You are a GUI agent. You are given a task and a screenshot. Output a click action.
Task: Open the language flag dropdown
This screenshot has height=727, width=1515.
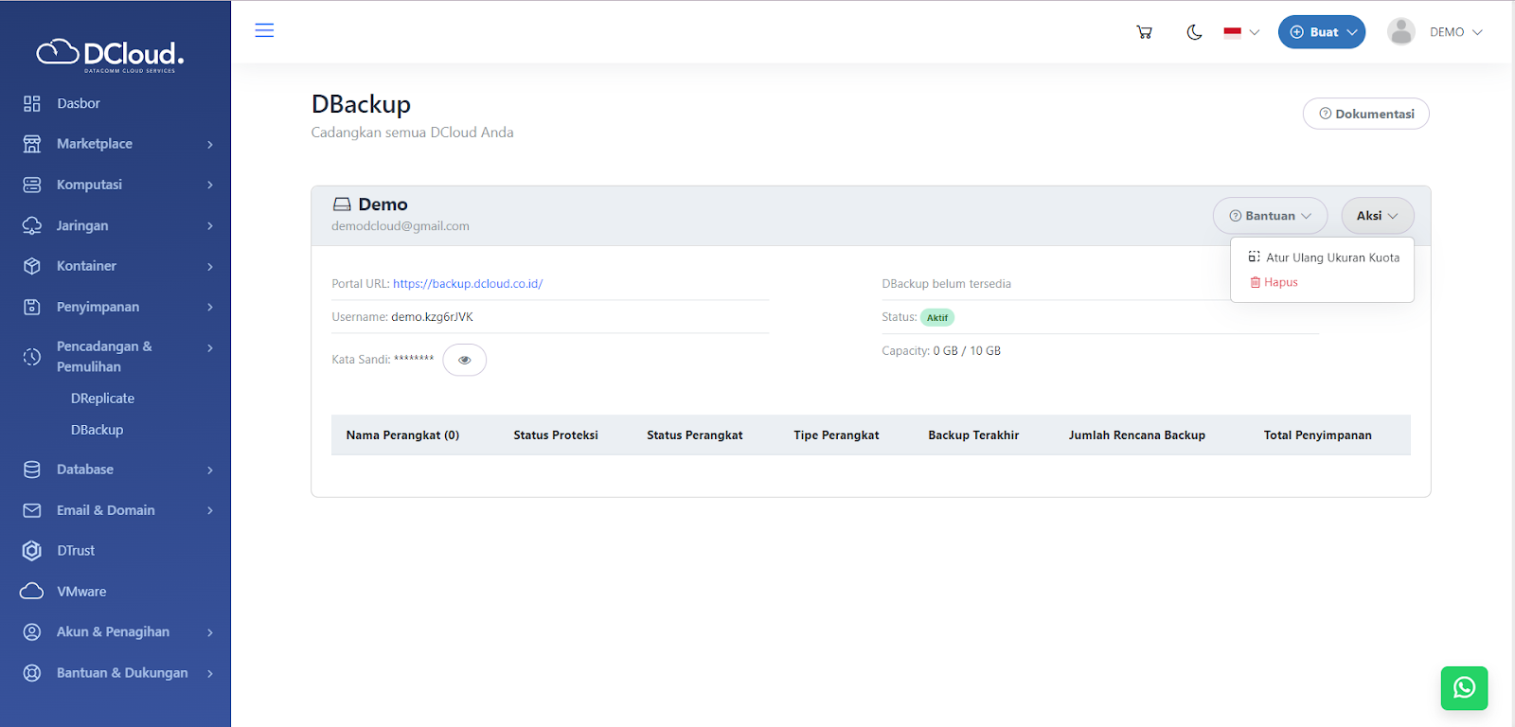coord(1240,32)
